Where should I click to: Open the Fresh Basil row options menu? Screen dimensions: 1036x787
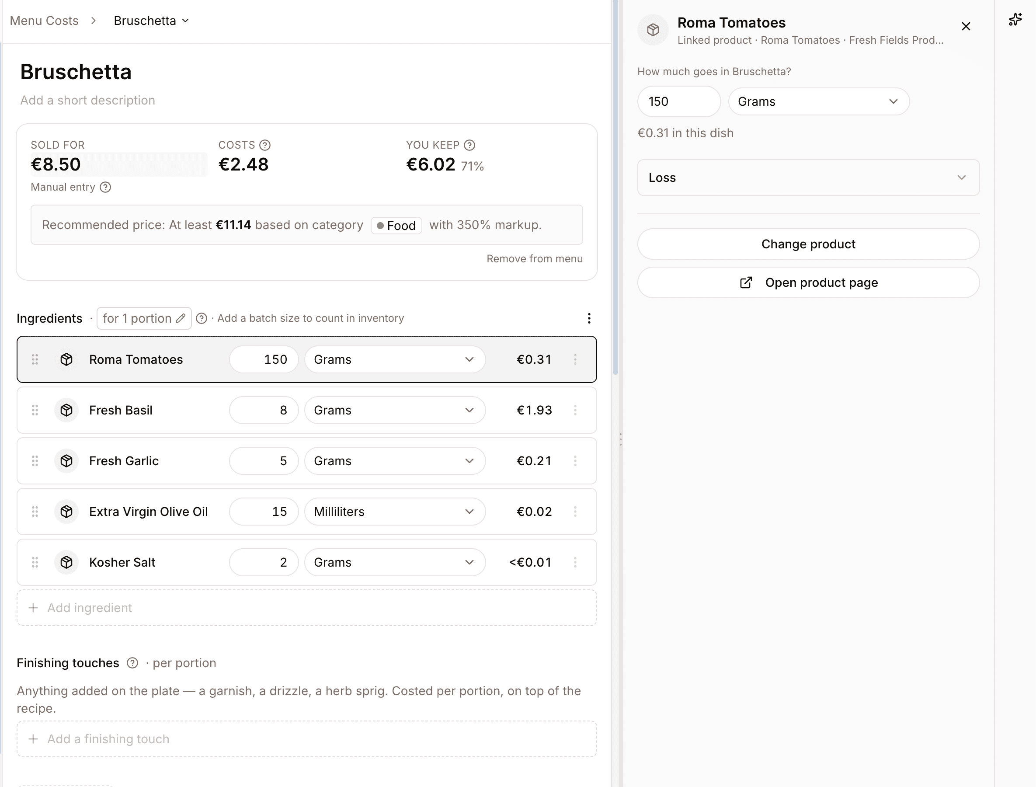pyautogui.click(x=575, y=411)
